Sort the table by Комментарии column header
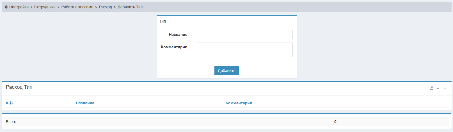Viewport: 453px width, 132px height. coord(239,103)
